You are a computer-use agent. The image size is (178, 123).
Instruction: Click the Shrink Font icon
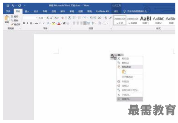click(x=51, y=18)
